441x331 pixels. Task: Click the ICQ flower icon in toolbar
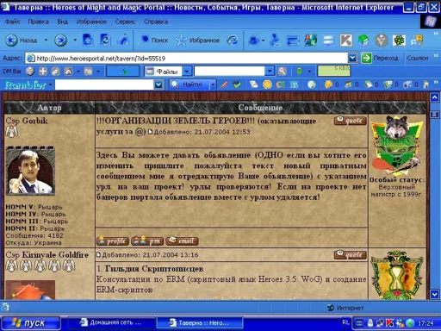click(x=399, y=41)
